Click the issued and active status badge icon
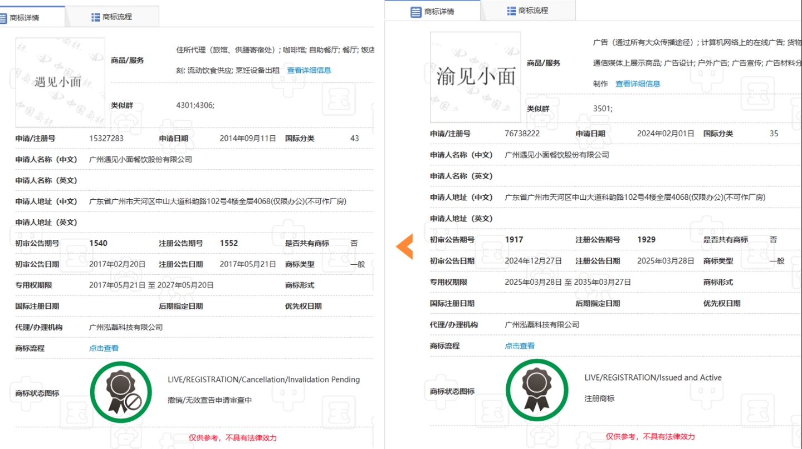 (x=537, y=390)
